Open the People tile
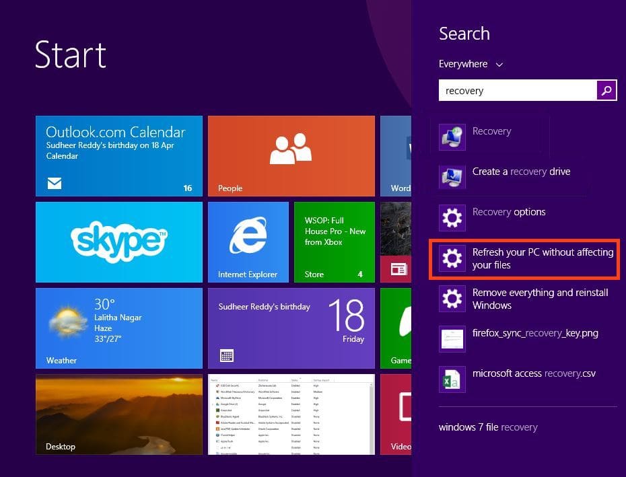626x477 pixels. [x=291, y=155]
